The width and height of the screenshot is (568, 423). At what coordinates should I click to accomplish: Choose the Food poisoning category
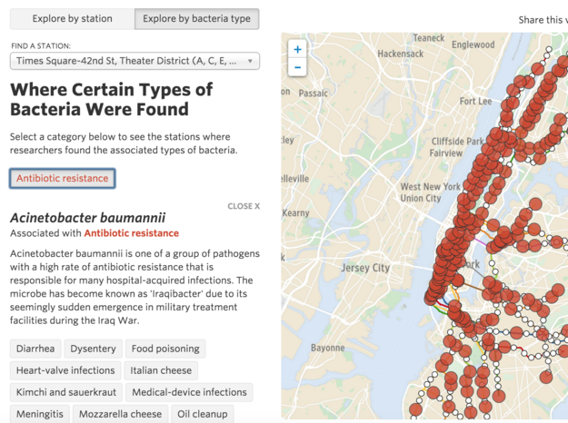(x=165, y=349)
